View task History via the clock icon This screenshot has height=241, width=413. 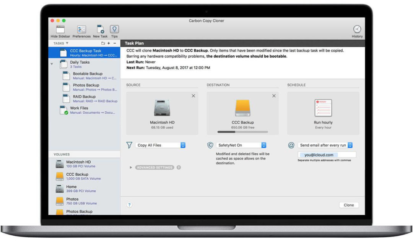pos(357,29)
